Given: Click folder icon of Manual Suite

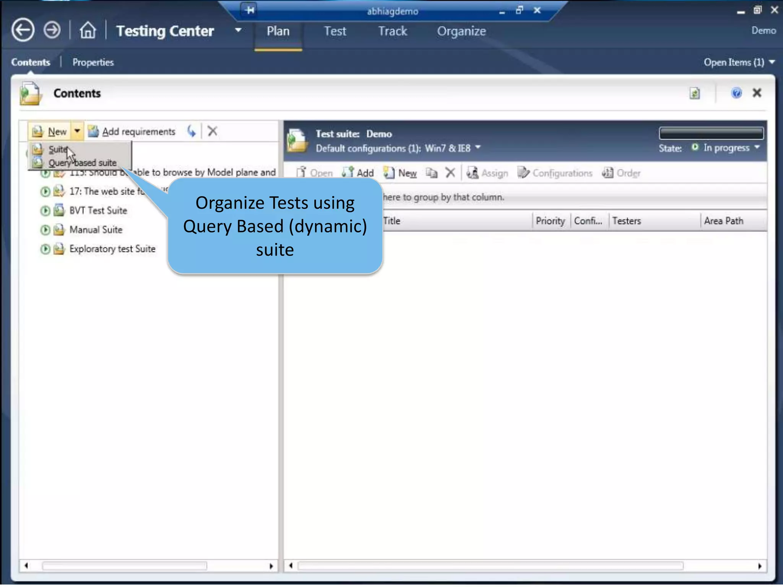Looking at the screenshot, I should (59, 229).
